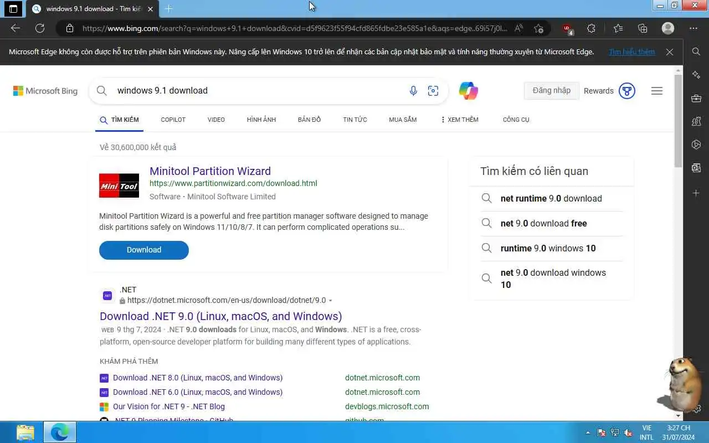Open the Bing hamburger menu
This screenshot has width=709, height=443.
(x=657, y=91)
